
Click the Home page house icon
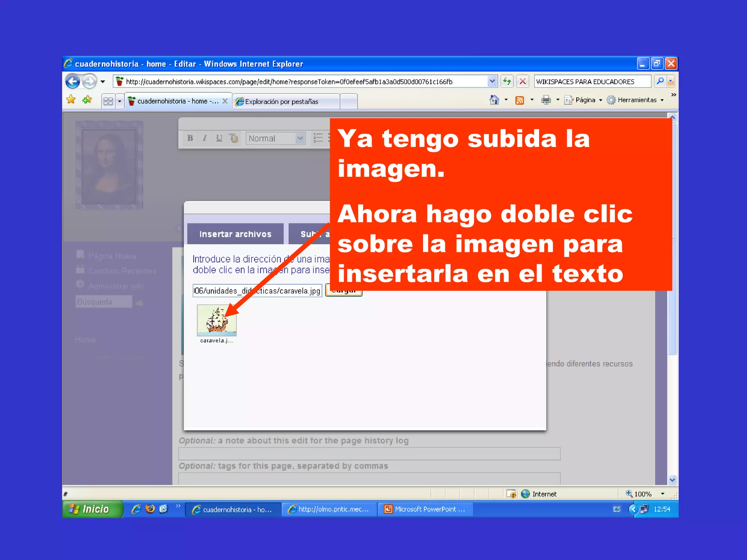(494, 100)
